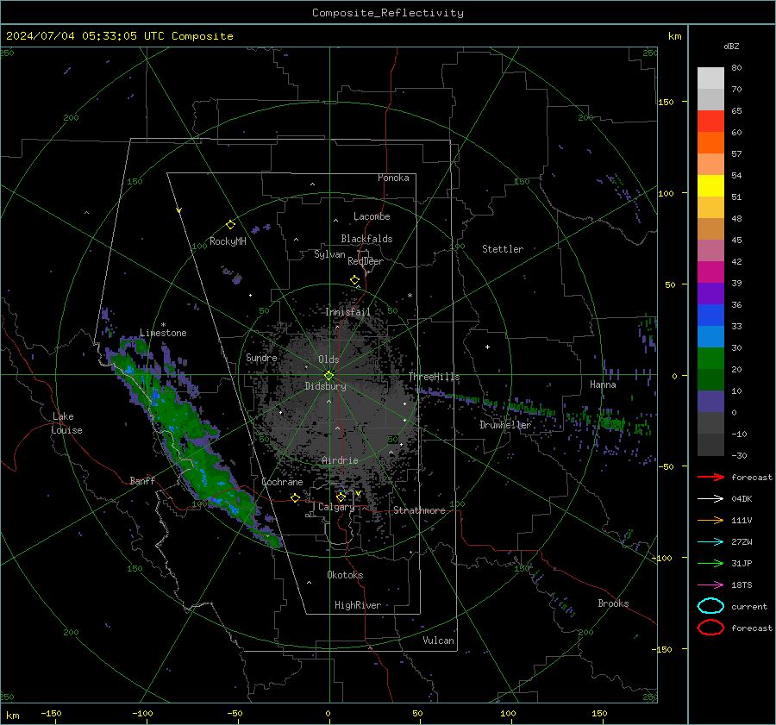Click the -100 tick on right axis
This screenshot has width=776, height=725.
pos(661,558)
